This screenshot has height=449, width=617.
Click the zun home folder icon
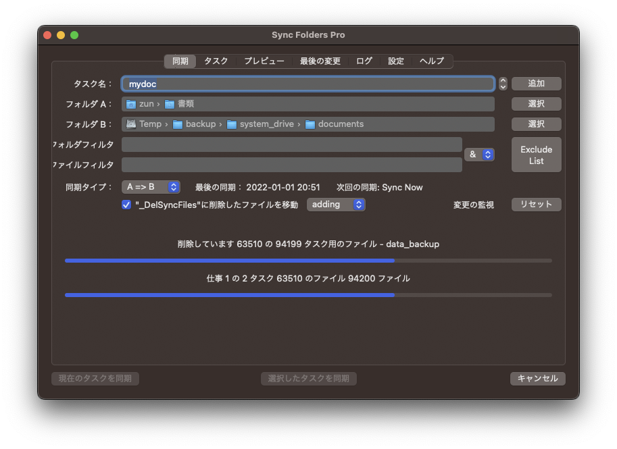click(131, 104)
